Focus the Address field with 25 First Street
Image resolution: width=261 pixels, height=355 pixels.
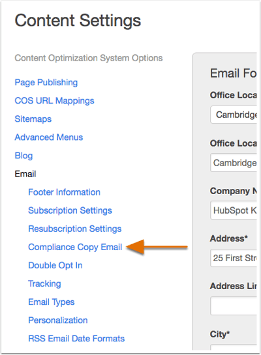(x=234, y=258)
